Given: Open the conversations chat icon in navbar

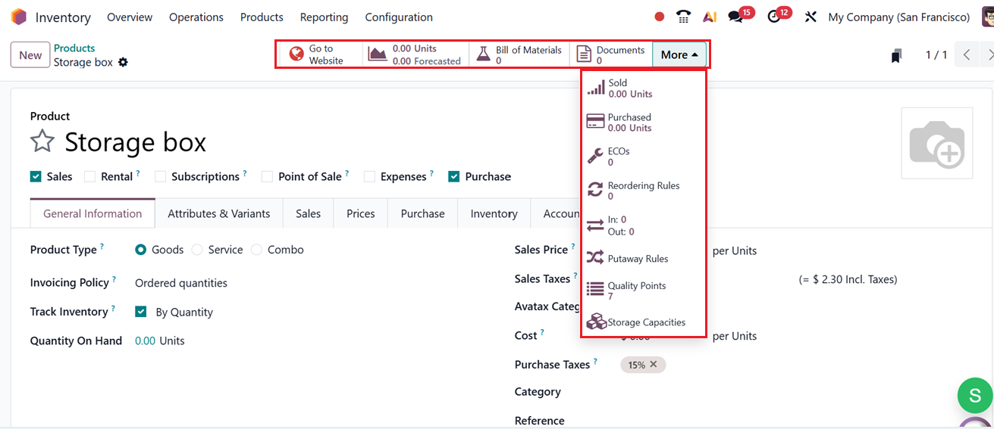Looking at the screenshot, I should (735, 17).
